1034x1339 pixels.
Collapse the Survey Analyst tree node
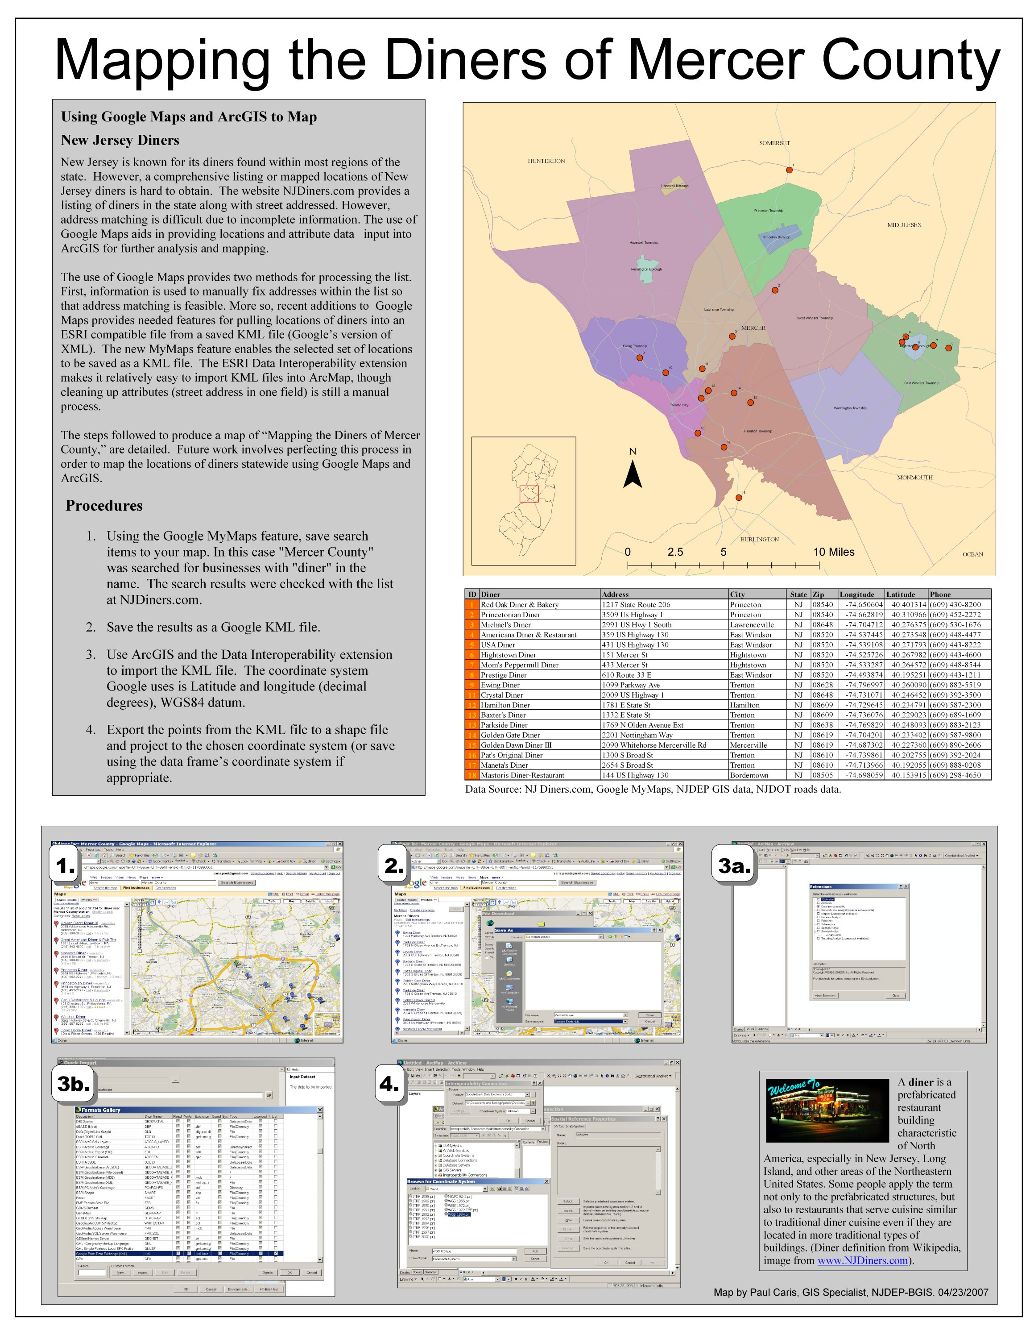coord(815,932)
